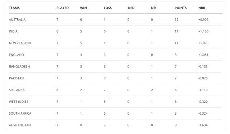Open the SRI LANKA team entry
The width and height of the screenshot is (230, 134).
coord(17,90)
